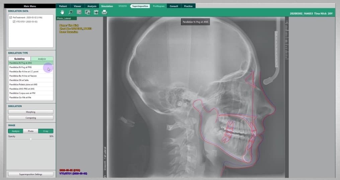Click the Opacity slider handle
Viewport: 340px width, 180px height.
coord(31,139)
